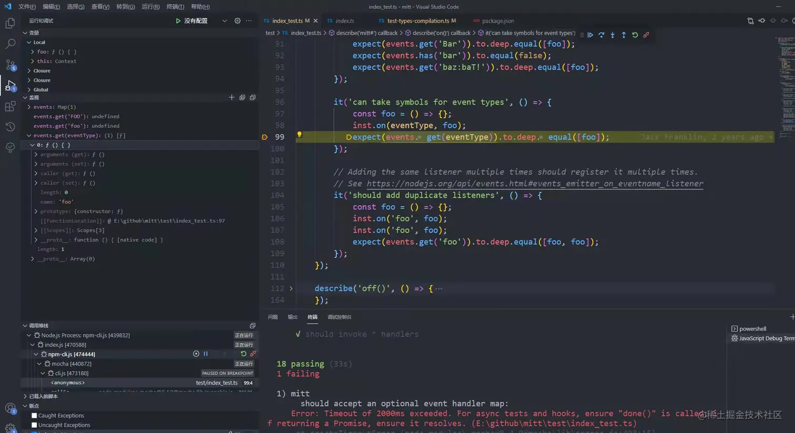795x433 pixels.
Task: Collapse the Local scope in variables
Action: click(29, 42)
